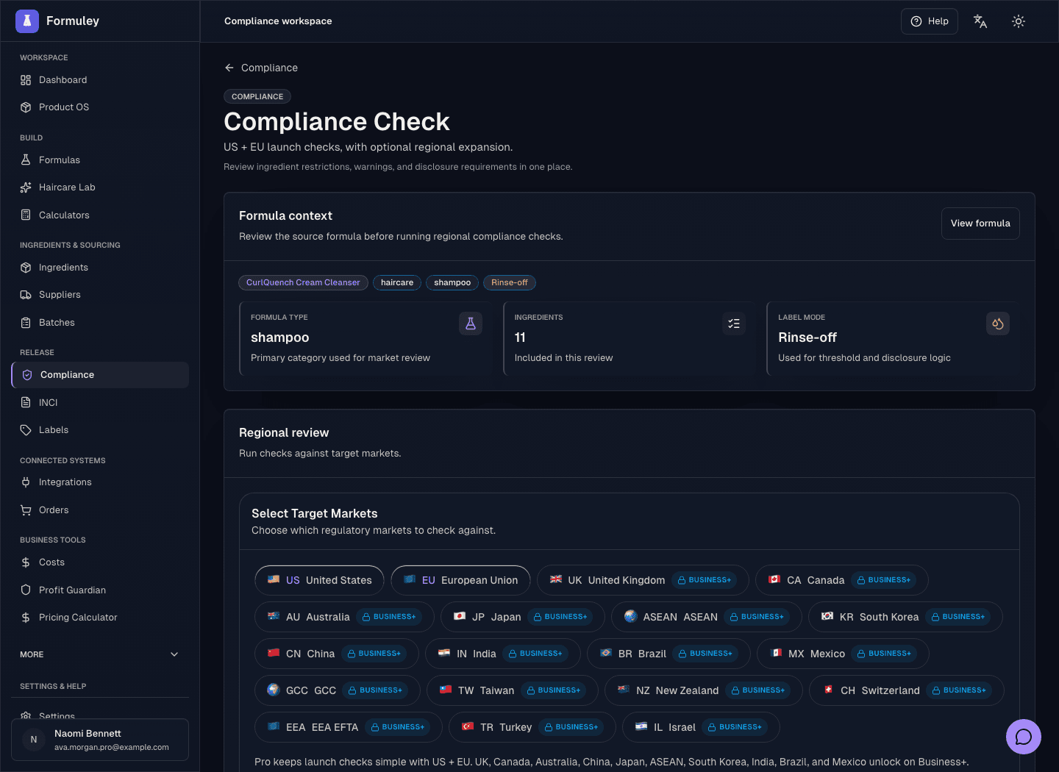1059x772 pixels.
Task: Click the Profit Guardian shield icon
Action: (x=26, y=590)
